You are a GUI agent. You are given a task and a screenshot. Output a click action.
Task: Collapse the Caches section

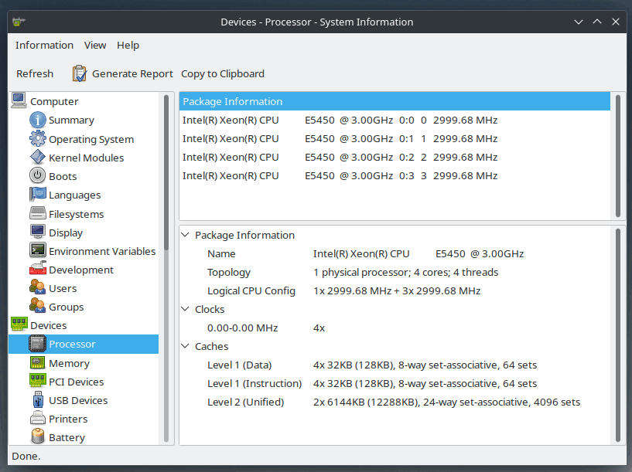[x=185, y=346]
